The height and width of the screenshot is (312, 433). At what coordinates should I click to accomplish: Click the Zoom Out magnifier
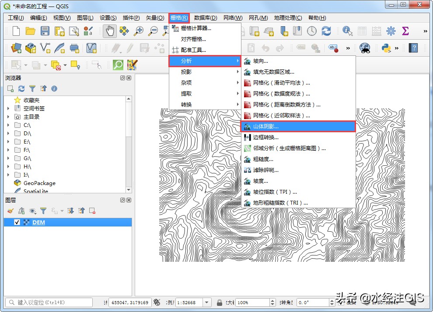[x=153, y=31]
